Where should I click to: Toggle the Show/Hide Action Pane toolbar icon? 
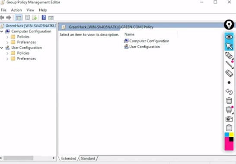tap(51, 18)
